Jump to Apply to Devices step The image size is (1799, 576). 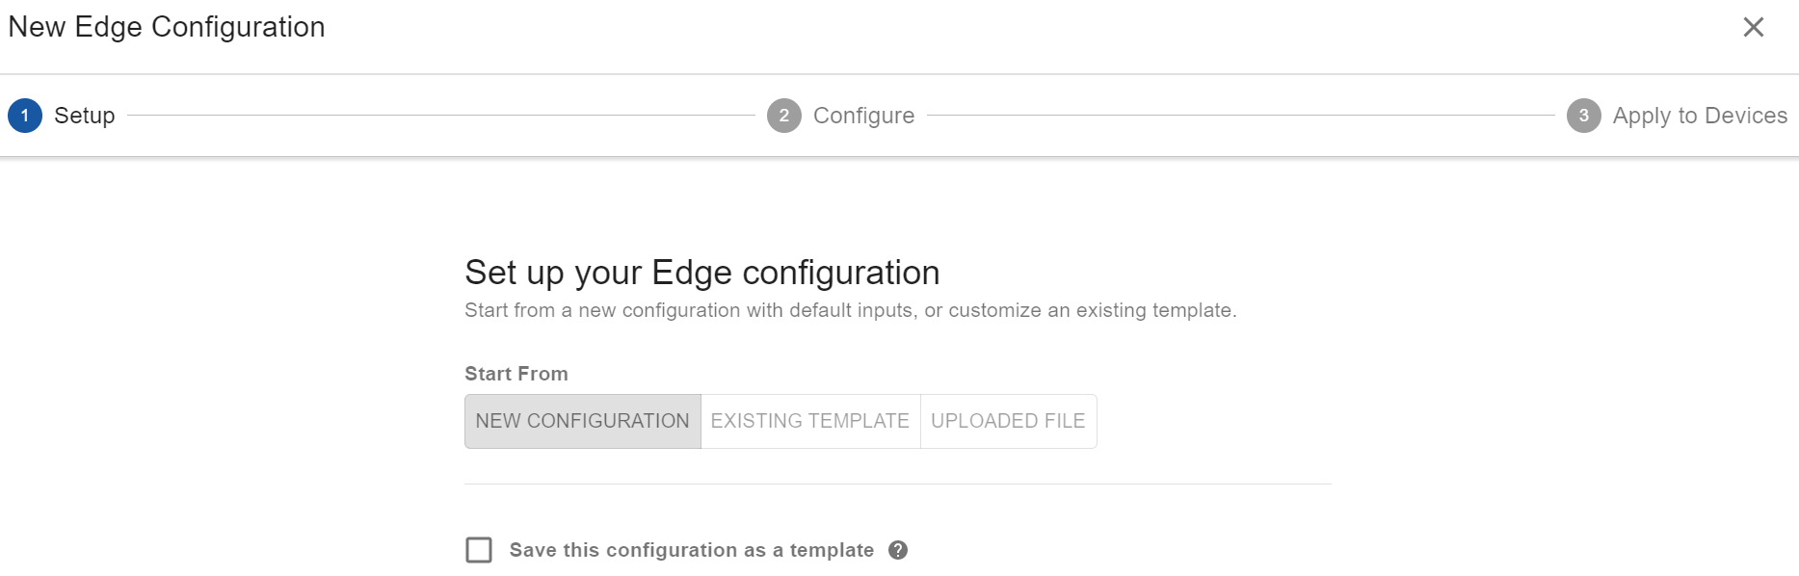pos(1700,116)
